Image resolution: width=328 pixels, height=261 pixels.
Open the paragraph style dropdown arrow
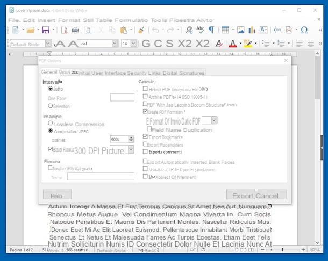pyautogui.click(x=48, y=44)
